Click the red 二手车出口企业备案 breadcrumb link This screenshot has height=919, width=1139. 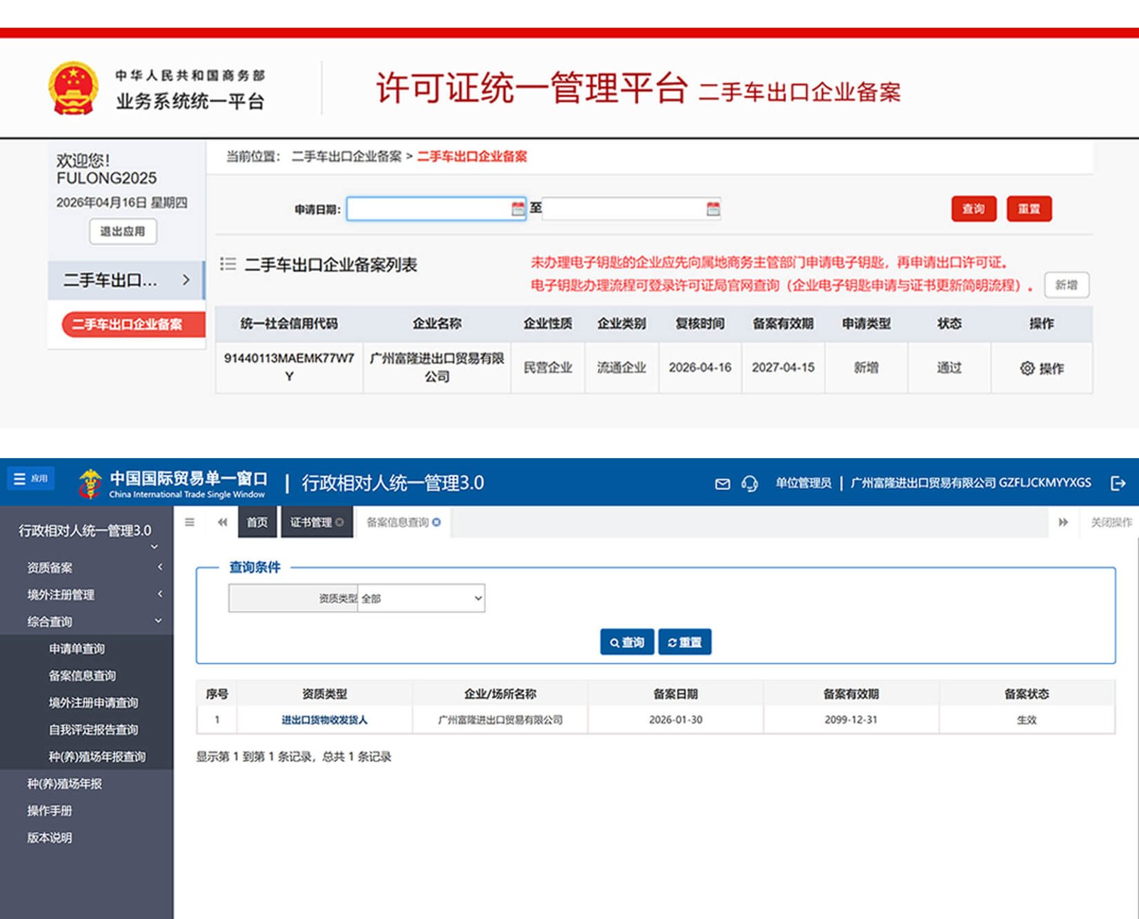point(472,156)
